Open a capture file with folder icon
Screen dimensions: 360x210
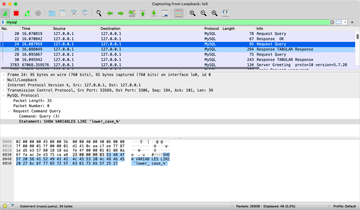(x=52, y=13)
